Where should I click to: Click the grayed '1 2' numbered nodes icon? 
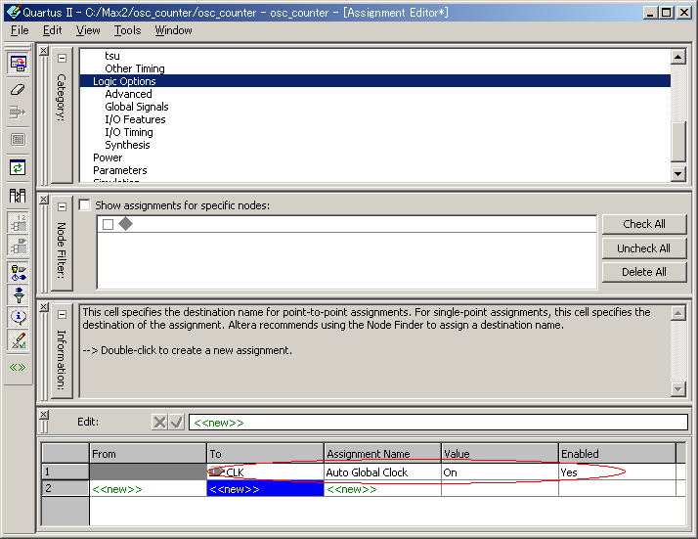pyautogui.click(x=18, y=222)
